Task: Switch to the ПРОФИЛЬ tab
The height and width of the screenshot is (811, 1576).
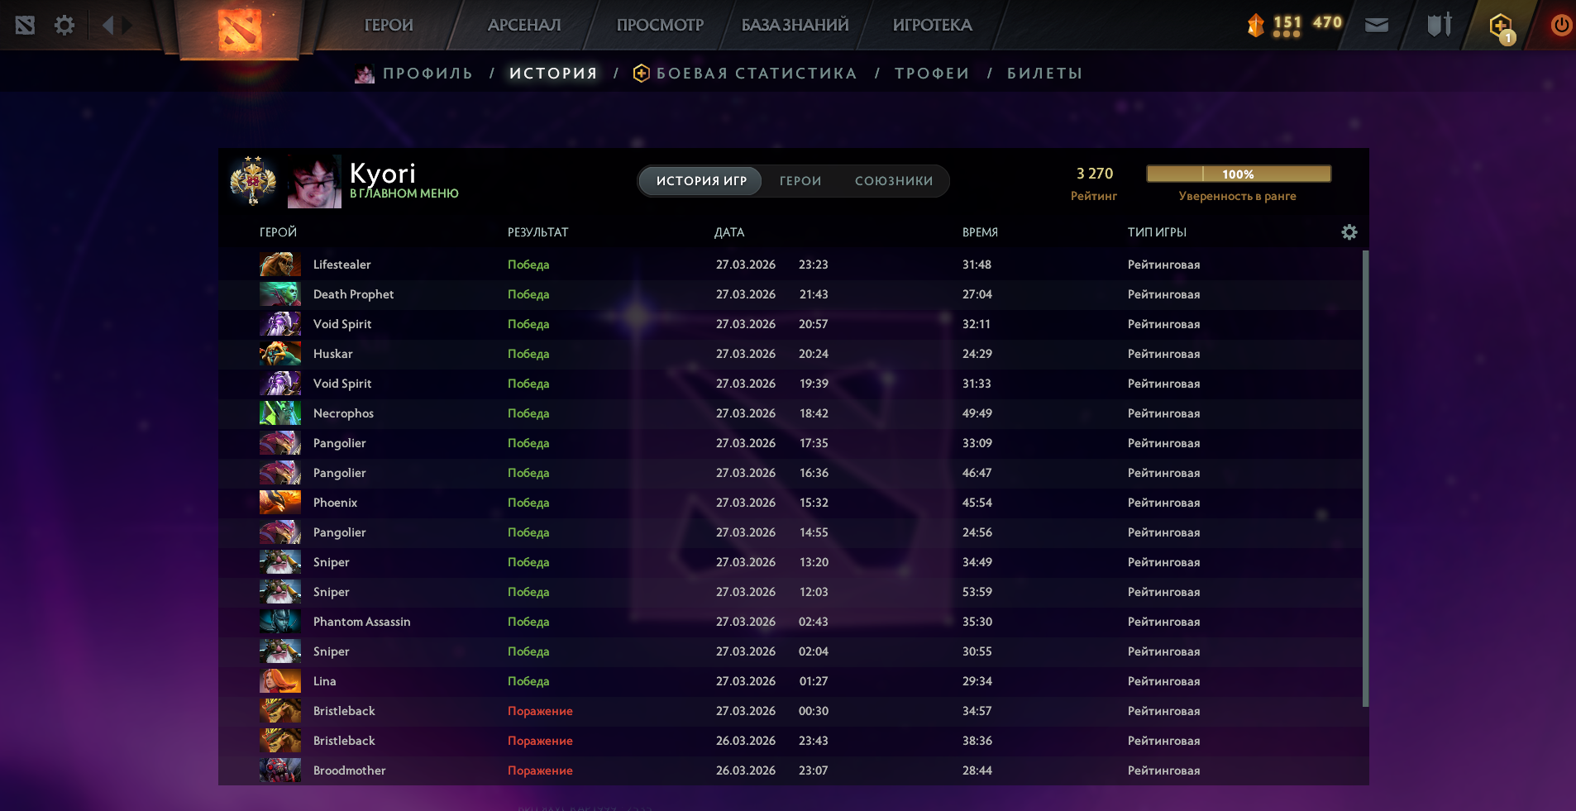Action: (427, 74)
